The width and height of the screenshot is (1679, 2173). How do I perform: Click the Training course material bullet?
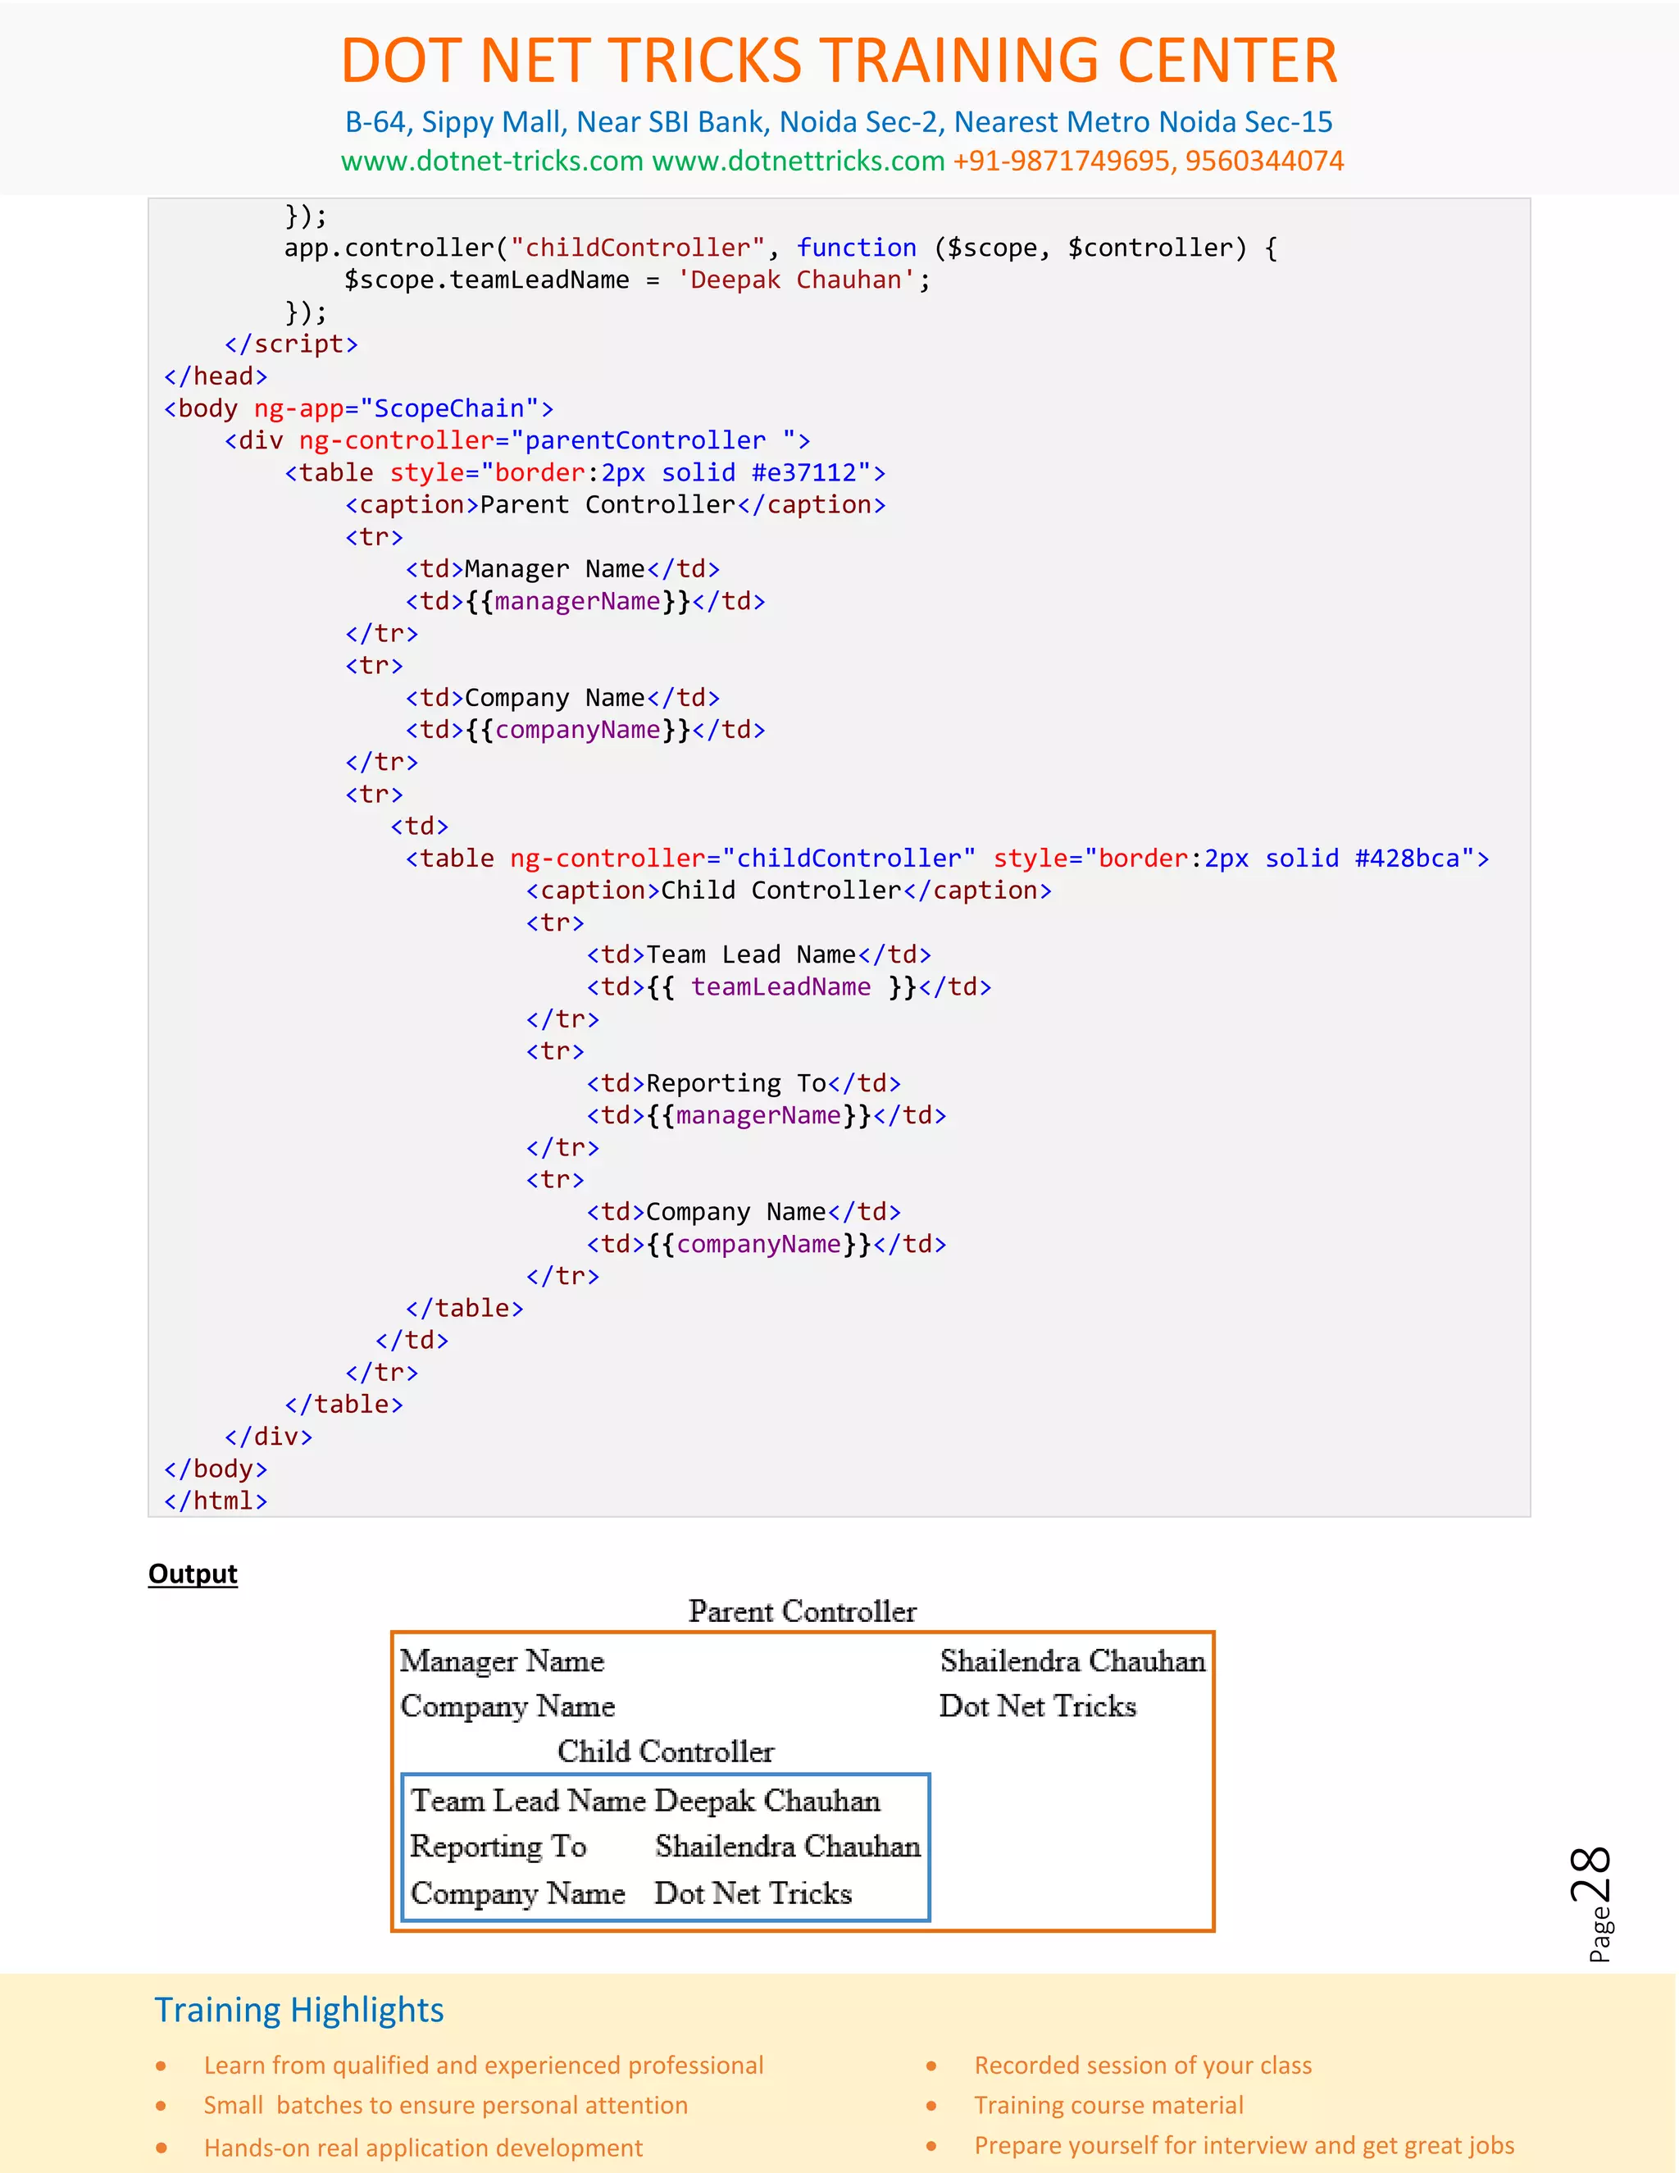(1108, 2104)
